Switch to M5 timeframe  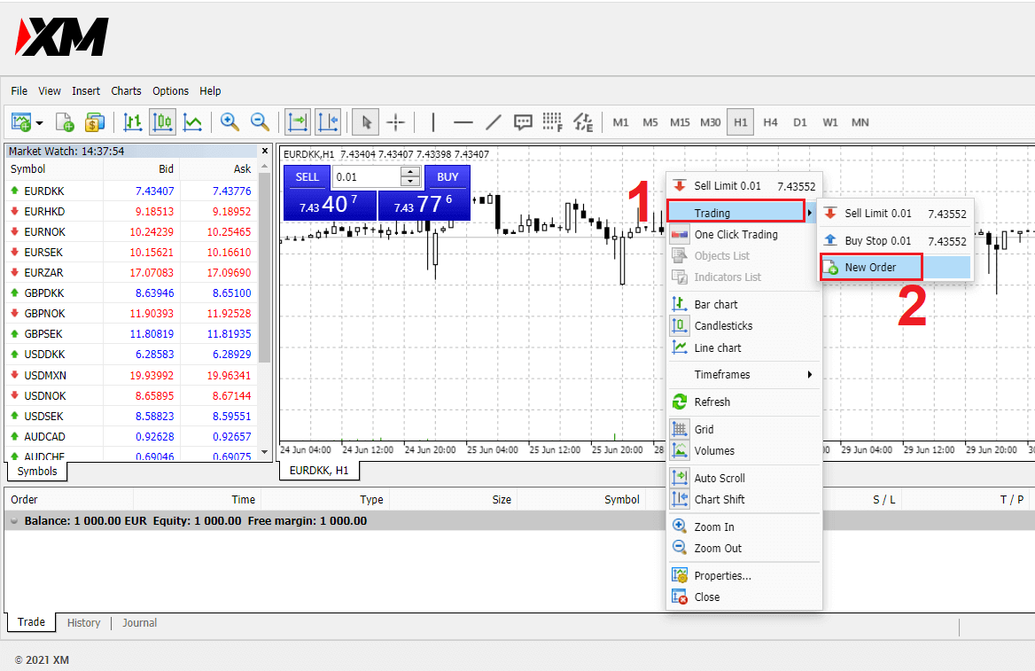[650, 122]
